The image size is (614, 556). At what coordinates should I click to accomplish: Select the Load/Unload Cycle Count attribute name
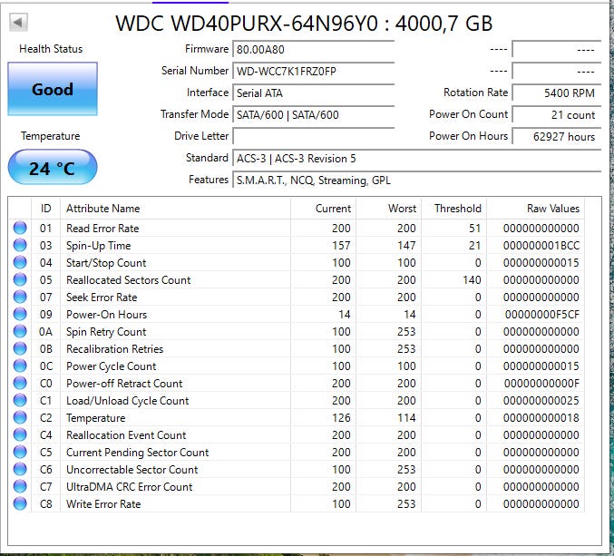coord(128,401)
